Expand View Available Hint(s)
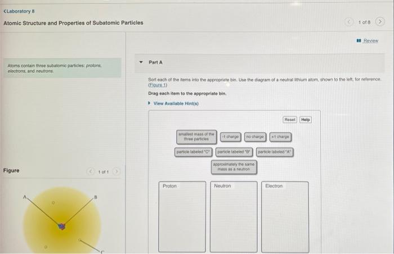This screenshot has height=254, width=394. coord(176,103)
